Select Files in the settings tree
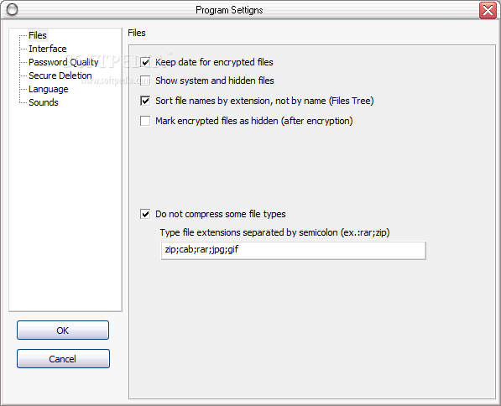The width and height of the screenshot is (501, 406). point(38,35)
